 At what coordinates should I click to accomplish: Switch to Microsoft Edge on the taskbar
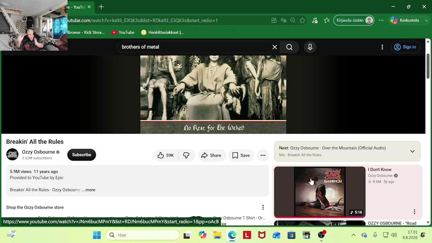[232, 235]
